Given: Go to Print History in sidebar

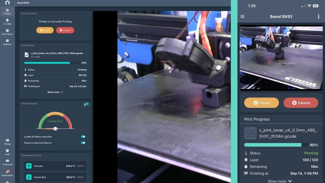Looking at the screenshot, I should pos(7,32).
